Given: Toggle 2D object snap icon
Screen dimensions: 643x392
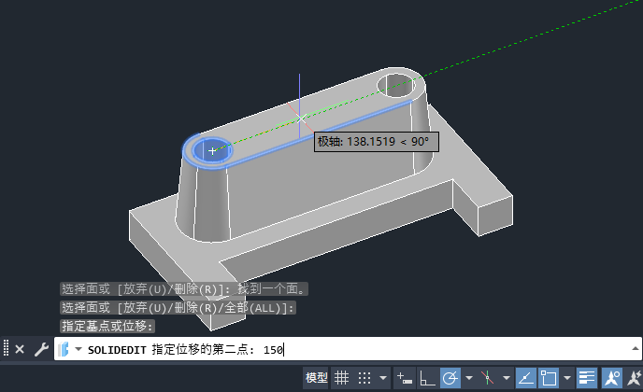Looking at the screenshot, I should click(x=549, y=378).
